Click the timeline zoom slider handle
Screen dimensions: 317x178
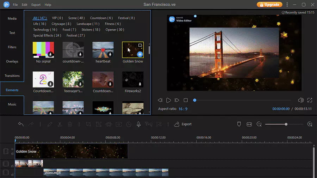coord(286,124)
